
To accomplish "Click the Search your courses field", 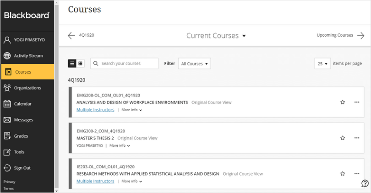I will point(124,63).
